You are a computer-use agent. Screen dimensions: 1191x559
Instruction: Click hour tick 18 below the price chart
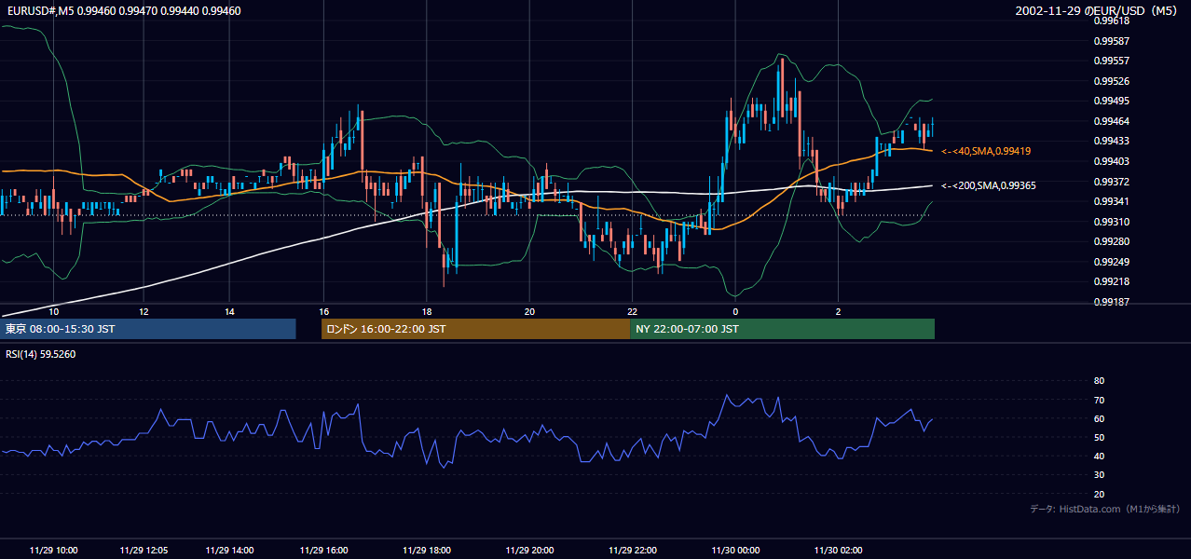click(427, 311)
